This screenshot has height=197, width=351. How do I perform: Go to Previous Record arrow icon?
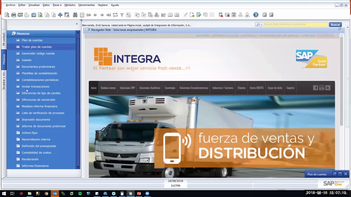click(95, 15)
